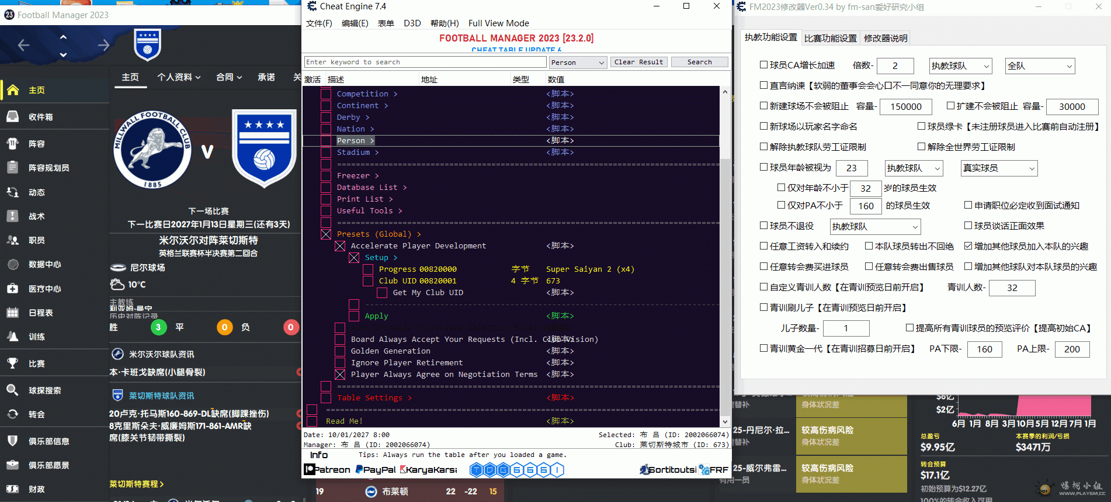Click the 倍数 value field
This screenshot has width=1111, height=502.
pos(895,65)
